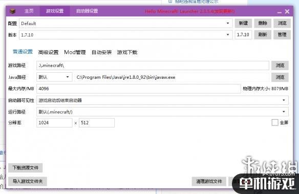This screenshot has width=299, height=194.
Task: Click 新建 to create a profile
Action: [x=243, y=23]
